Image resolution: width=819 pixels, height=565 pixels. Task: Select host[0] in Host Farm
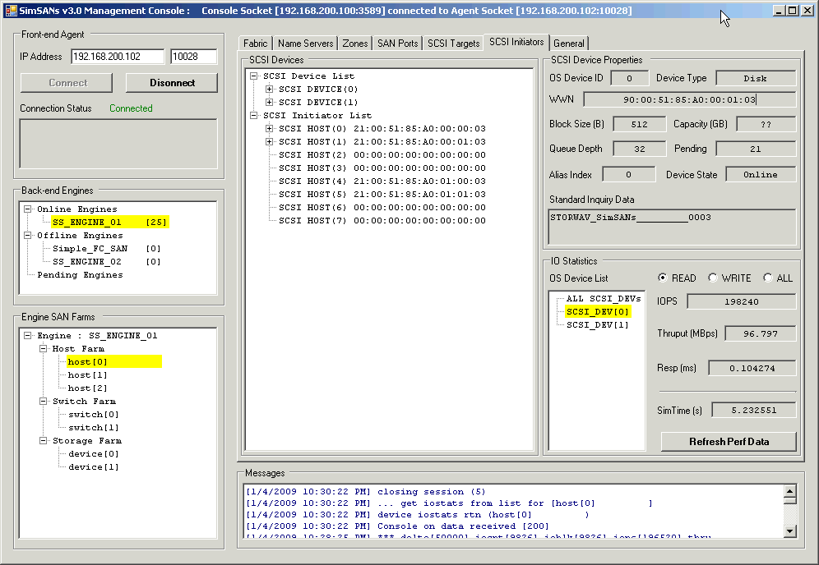click(114, 361)
